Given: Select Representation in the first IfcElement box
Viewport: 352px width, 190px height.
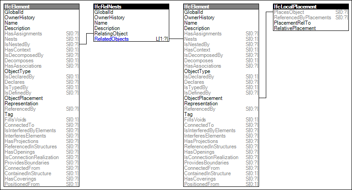Looking at the screenshot, I should pyautogui.click(x=22, y=104).
